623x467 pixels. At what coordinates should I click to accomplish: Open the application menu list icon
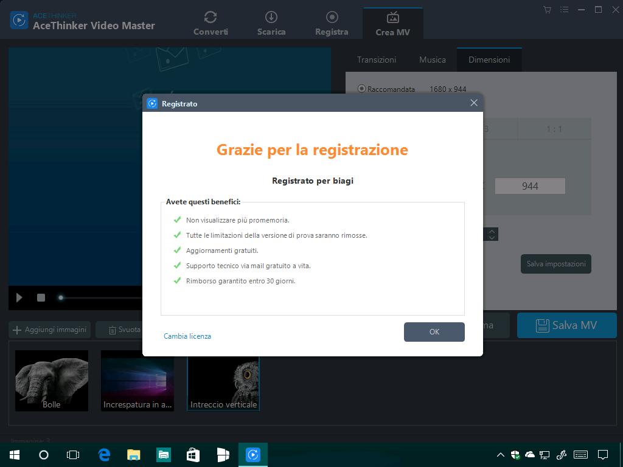[x=564, y=10]
